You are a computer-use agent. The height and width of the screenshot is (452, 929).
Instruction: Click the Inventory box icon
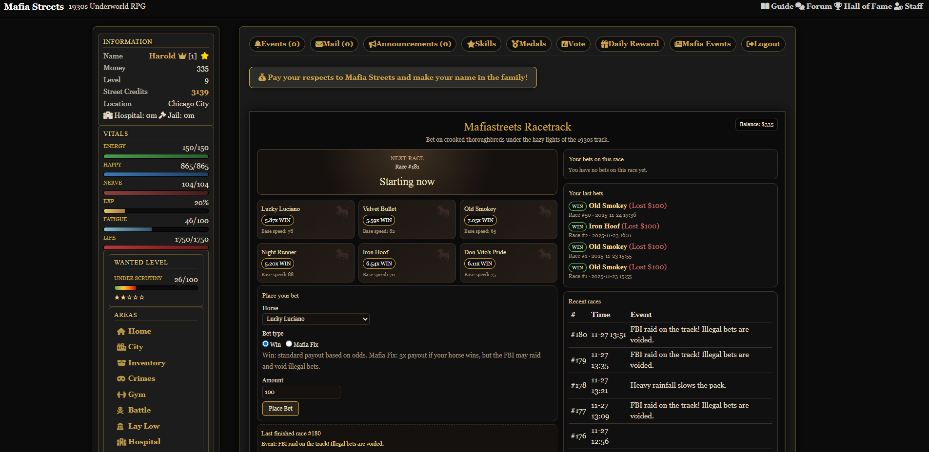[121, 363]
